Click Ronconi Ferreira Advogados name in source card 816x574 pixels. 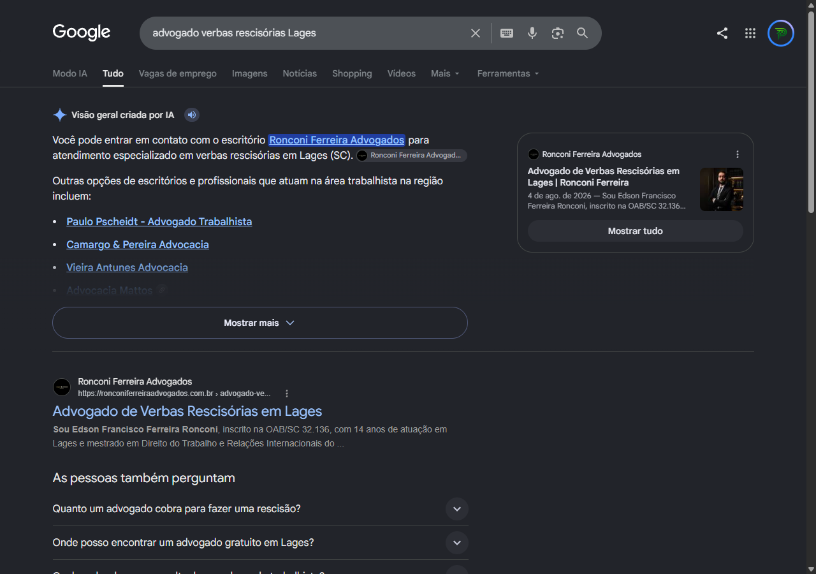pyautogui.click(x=592, y=154)
